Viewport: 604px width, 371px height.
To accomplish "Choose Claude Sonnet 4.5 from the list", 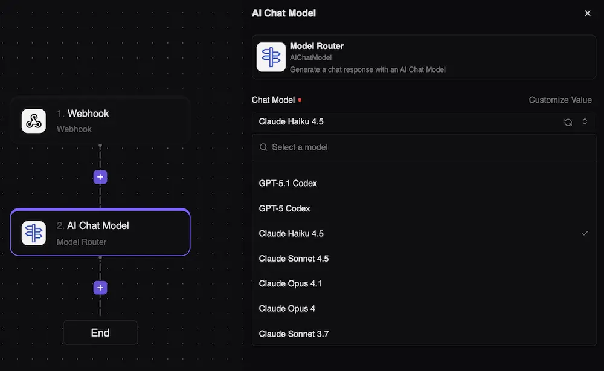I will point(294,258).
